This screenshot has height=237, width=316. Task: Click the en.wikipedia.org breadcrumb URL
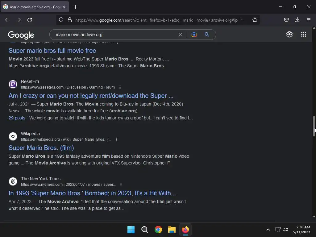(x=66, y=139)
